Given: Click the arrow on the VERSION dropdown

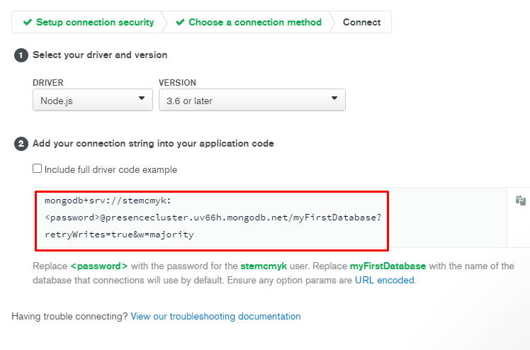Looking at the screenshot, I should (x=334, y=98).
